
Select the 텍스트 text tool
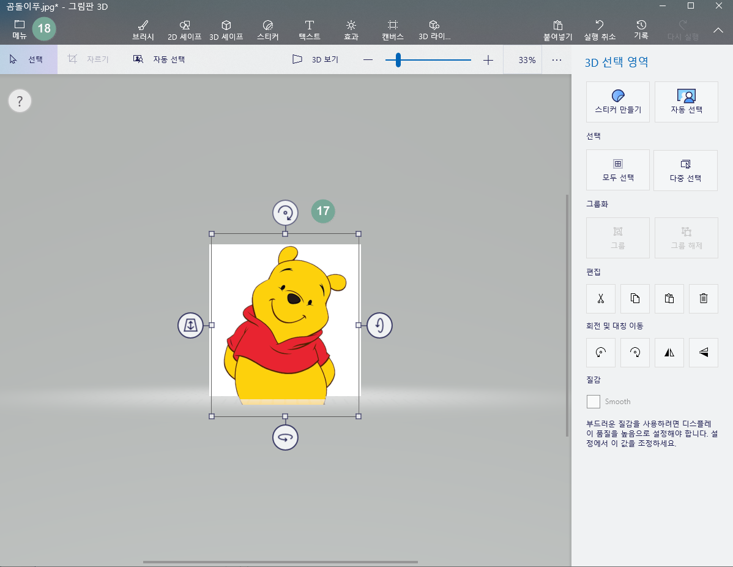tap(310, 30)
